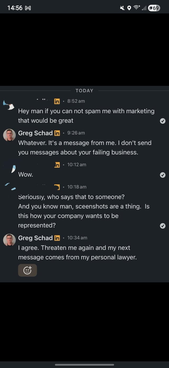Tap read checkmark next to "Wow." message
The image size is (169, 368).
[x=163, y=175]
